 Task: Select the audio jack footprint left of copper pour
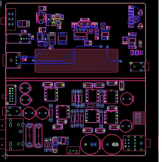tap(14, 60)
